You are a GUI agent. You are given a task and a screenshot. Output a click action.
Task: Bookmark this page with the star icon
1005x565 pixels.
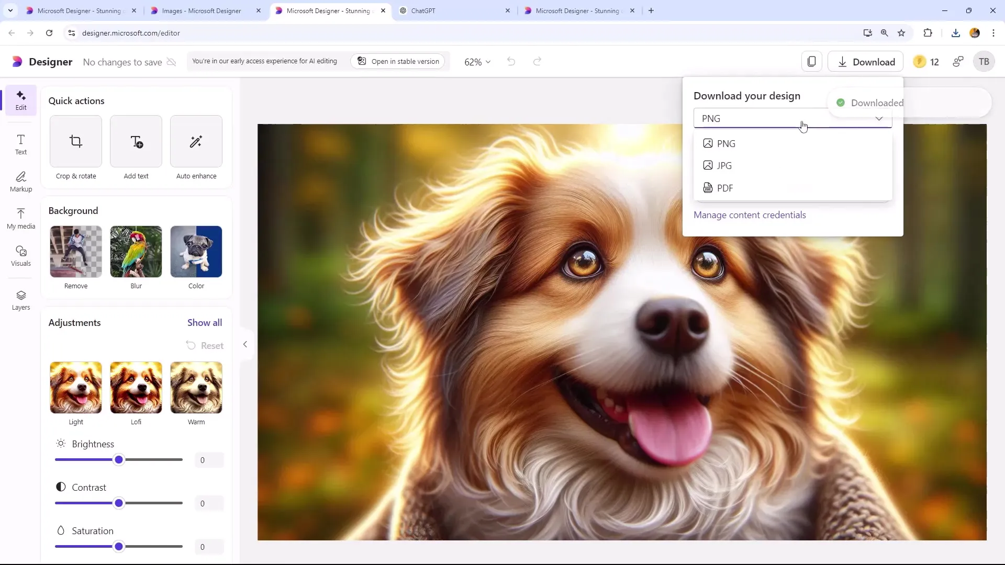coord(901,33)
